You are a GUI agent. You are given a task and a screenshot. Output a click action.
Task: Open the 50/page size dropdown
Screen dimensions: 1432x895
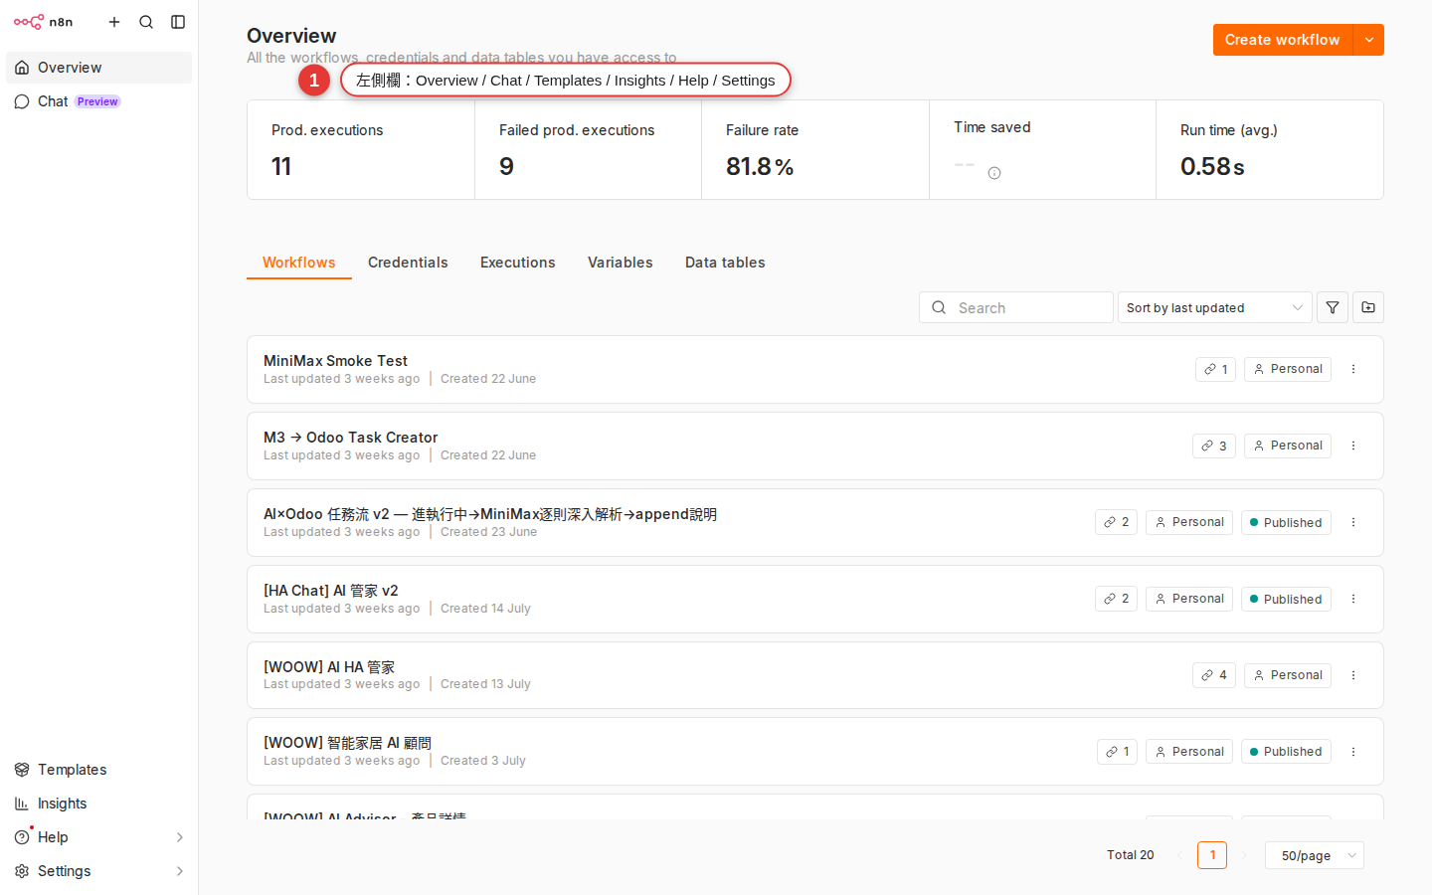1315,855
